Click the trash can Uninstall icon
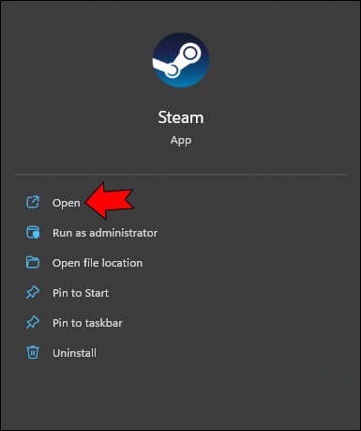Screen dimensions: 361x431 pos(33,352)
